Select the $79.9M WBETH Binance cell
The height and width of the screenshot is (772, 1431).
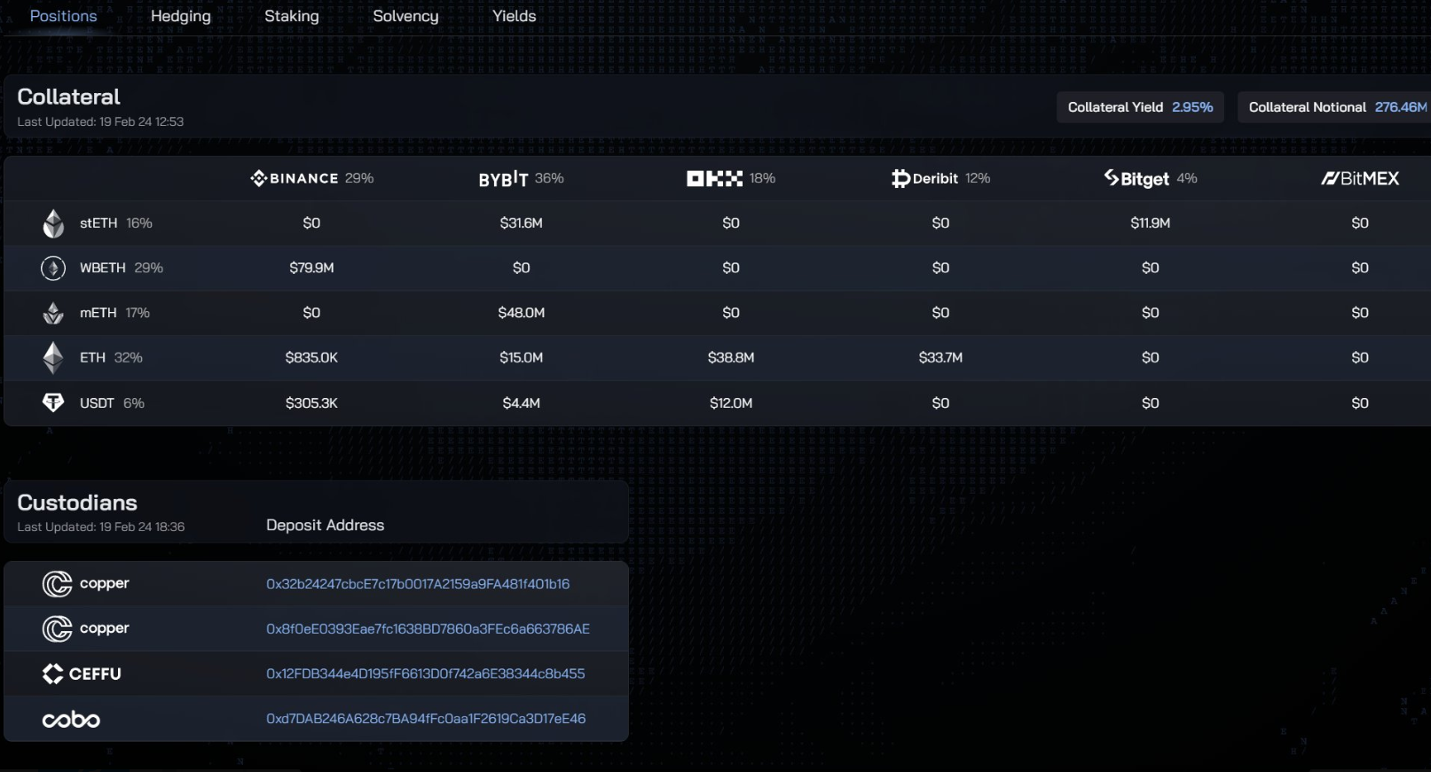[x=311, y=268]
